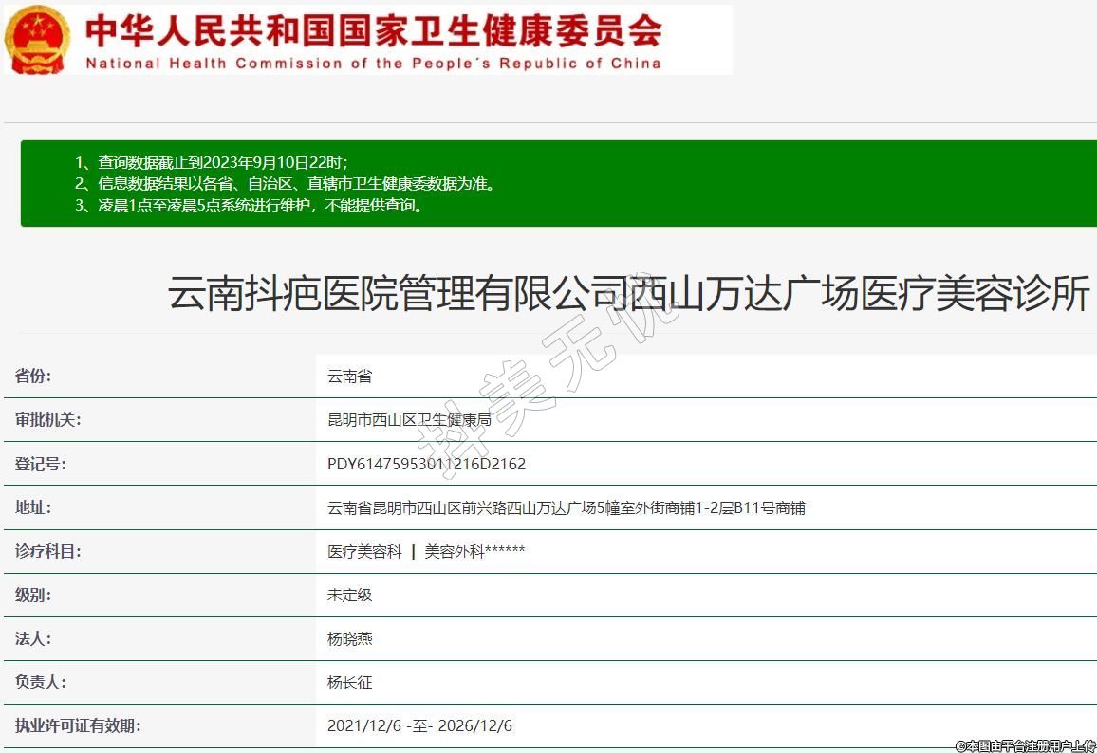Select the 昆明市西山区卫生健康局 value
The image size is (1097, 753).
click(x=409, y=420)
